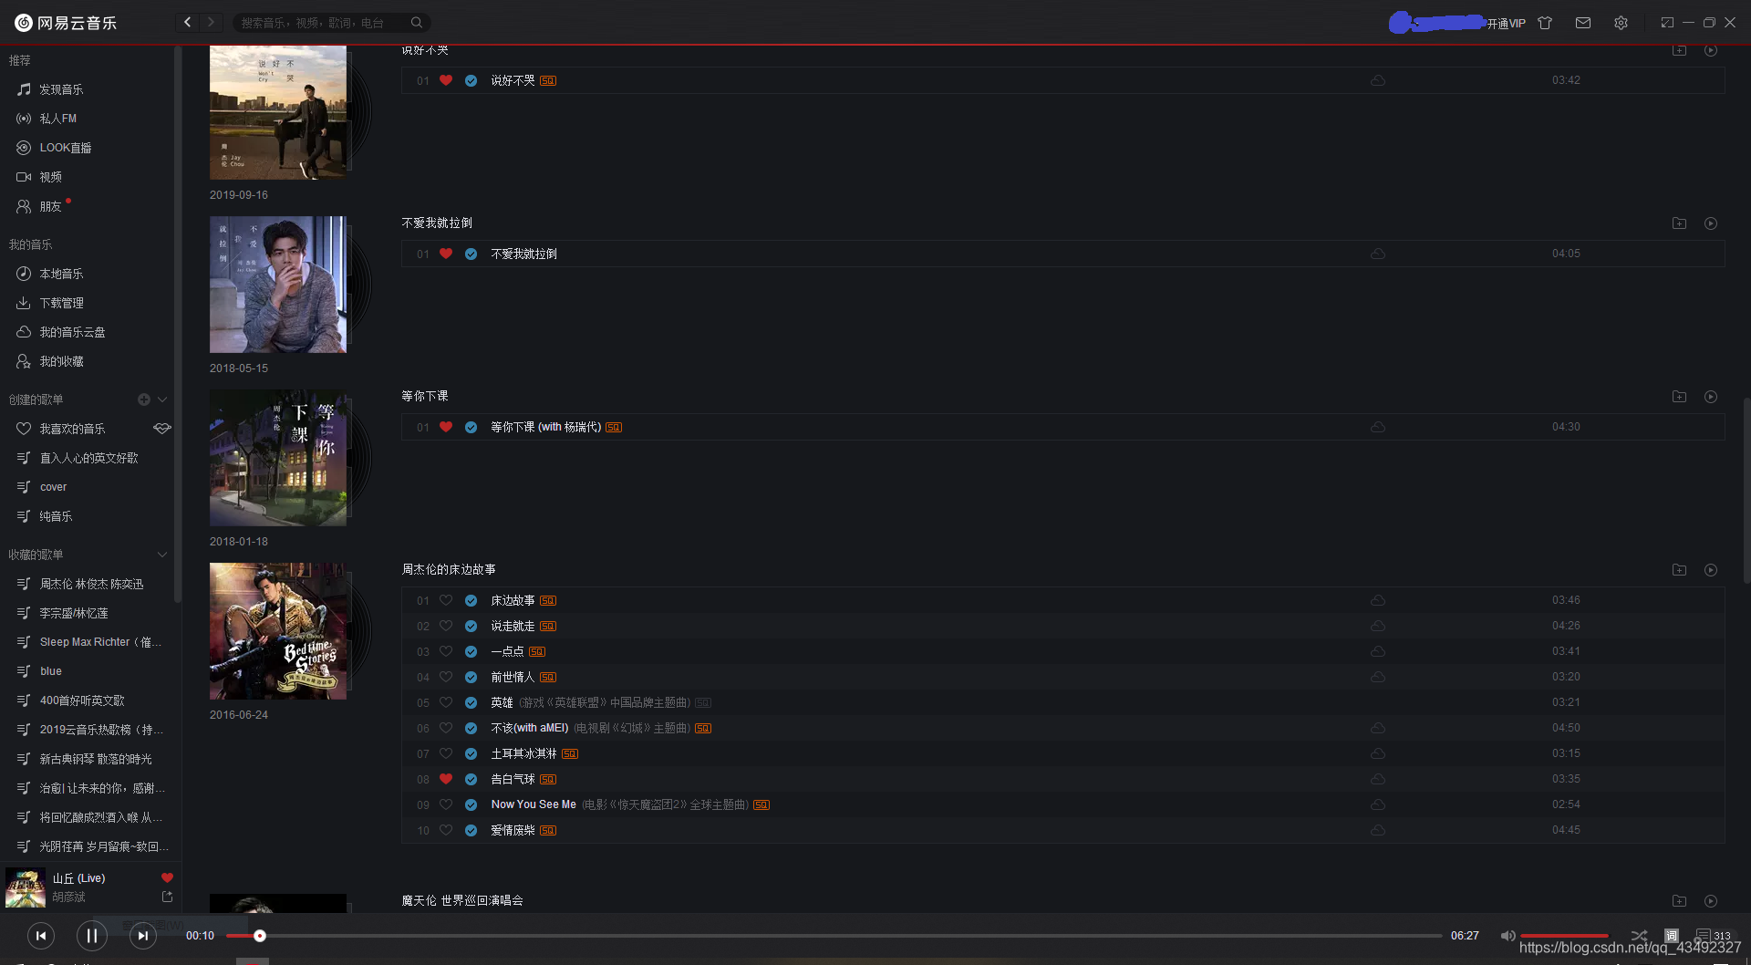Open the 周杰伦的床边故事 album title
Screen dimensions: 1751x965
click(x=449, y=569)
